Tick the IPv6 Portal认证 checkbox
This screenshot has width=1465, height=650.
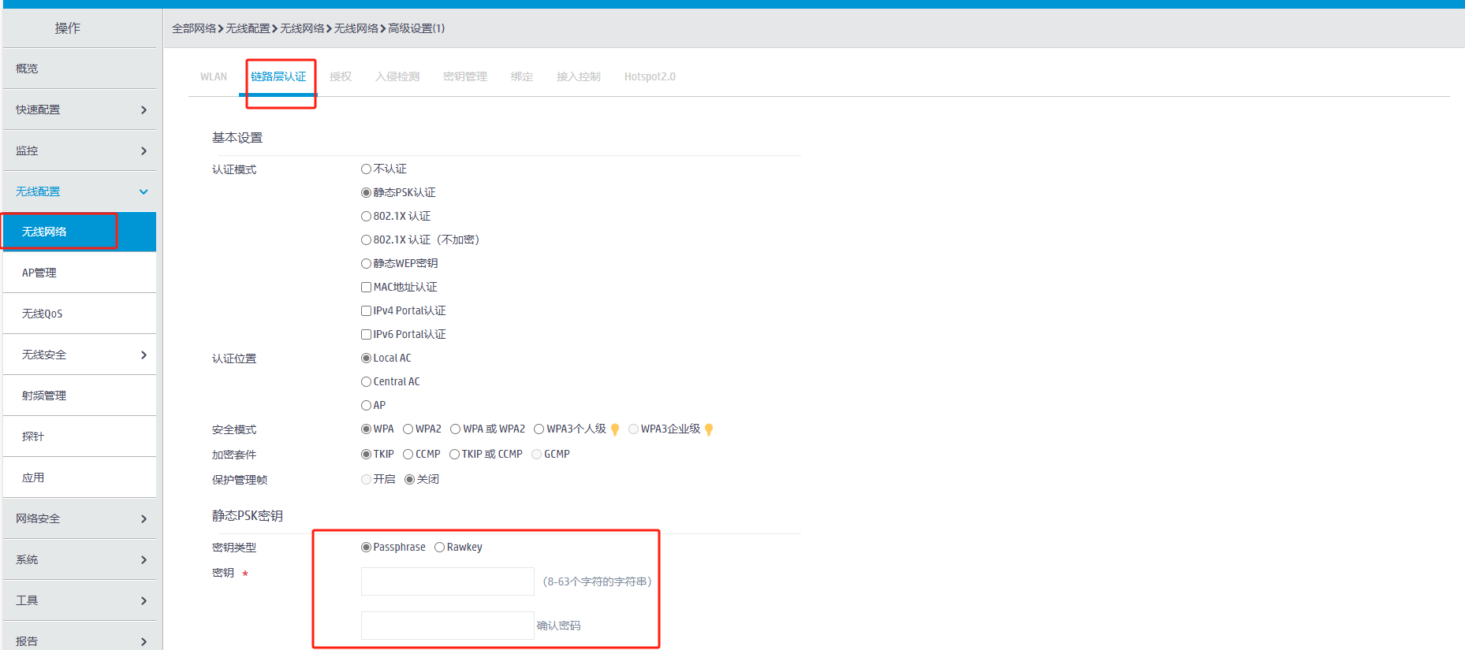(366, 335)
